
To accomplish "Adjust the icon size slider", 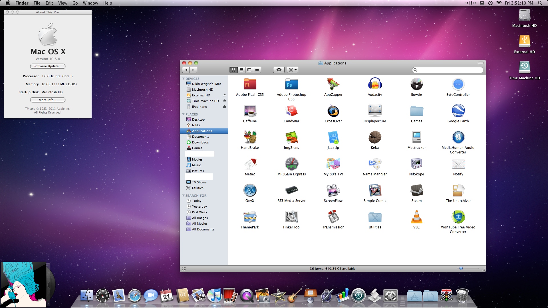I will [x=461, y=268].
